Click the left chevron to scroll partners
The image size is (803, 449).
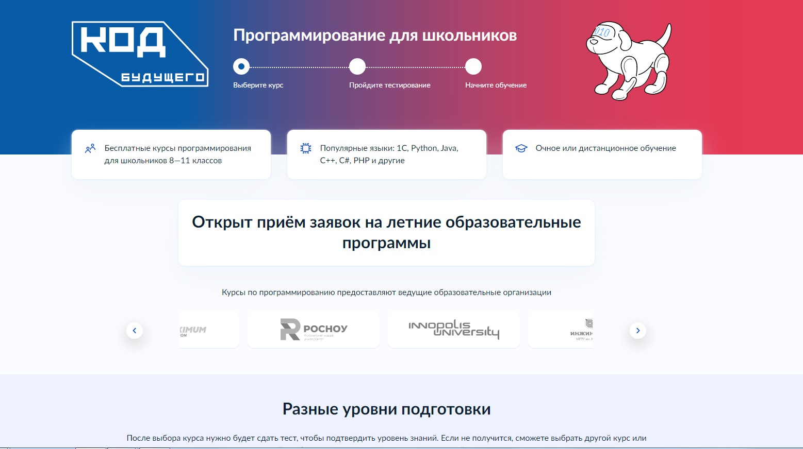pos(135,330)
